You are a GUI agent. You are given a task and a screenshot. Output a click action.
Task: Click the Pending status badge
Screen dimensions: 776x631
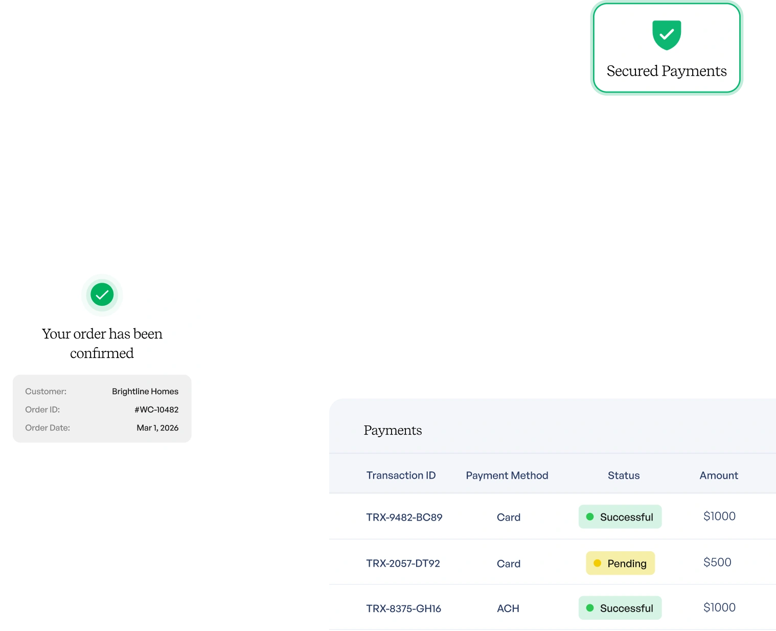[x=620, y=563]
